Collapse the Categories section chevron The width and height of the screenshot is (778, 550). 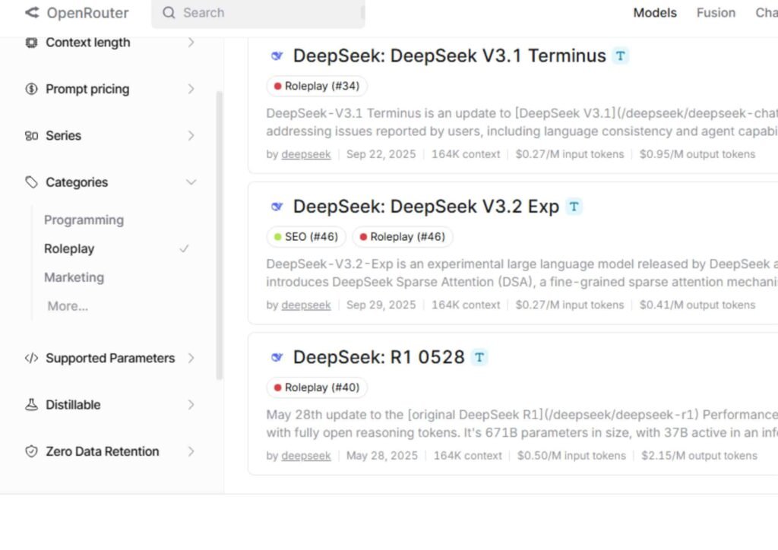click(x=191, y=182)
